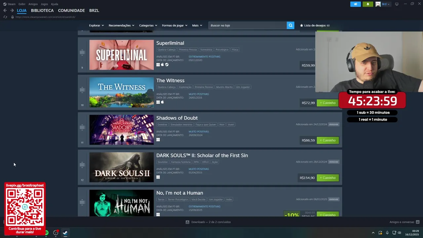Image resolution: width=423 pixels, height=238 pixels.
Task: Open the friends and chat icon
Action: click(x=418, y=222)
